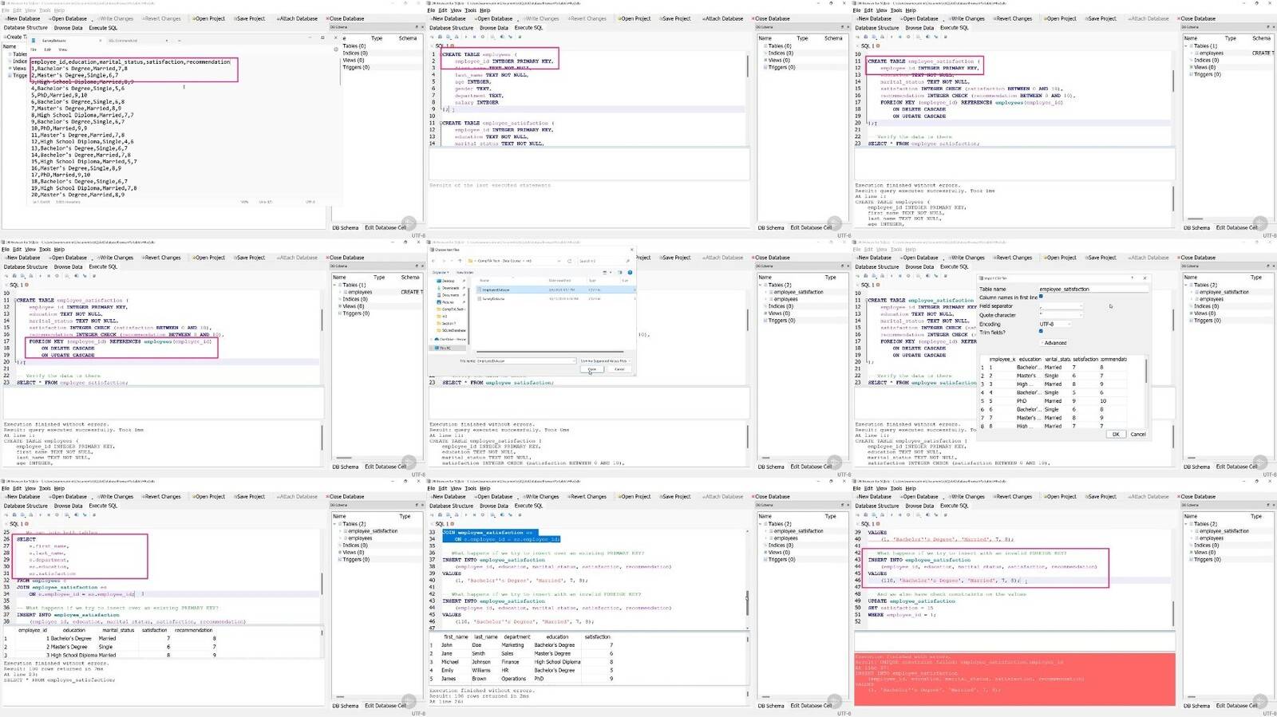Click Cancel in the Import CSV dialog
The image size is (1277, 717).
click(1138, 434)
